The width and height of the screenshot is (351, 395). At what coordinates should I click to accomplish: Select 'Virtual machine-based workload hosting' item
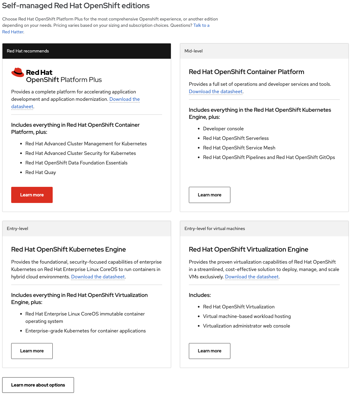pyautogui.click(x=247, y=316)
